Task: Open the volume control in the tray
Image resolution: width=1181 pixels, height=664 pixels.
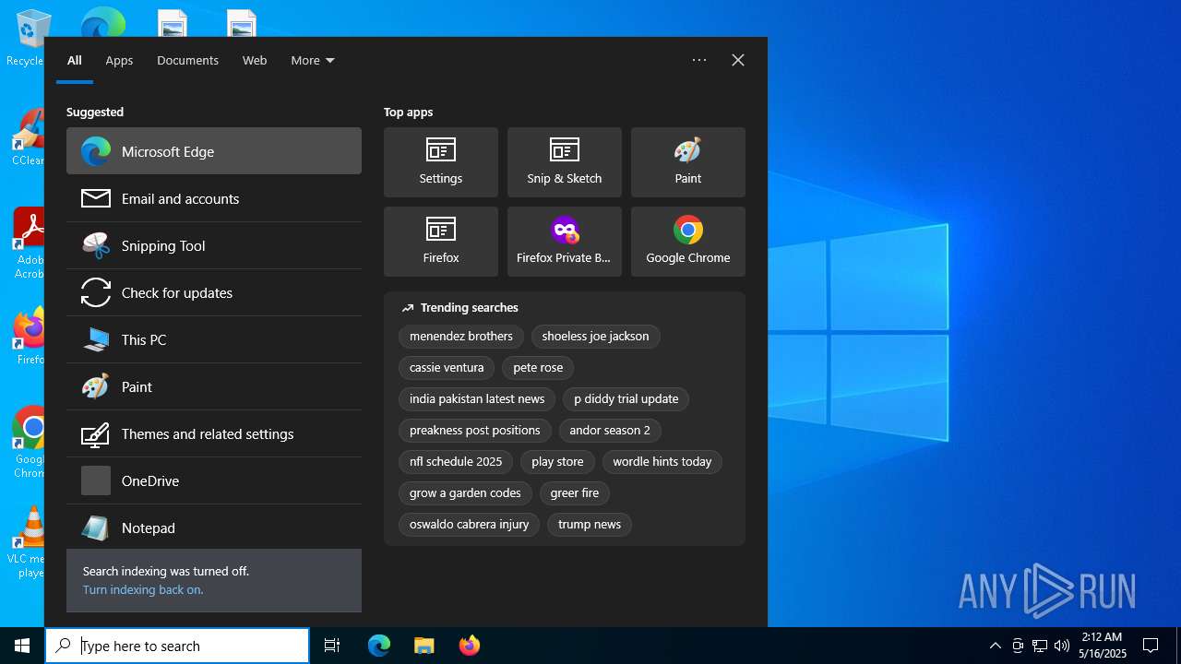Action: (x=1061, y=646)
